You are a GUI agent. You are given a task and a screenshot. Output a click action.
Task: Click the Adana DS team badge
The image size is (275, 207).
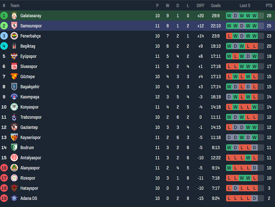pyautogui.click(x=14, y=198)
